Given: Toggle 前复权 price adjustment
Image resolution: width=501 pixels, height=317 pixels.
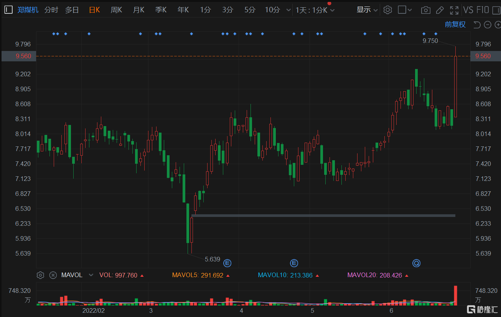Looking at the screenshot, I should pos(455,25).
